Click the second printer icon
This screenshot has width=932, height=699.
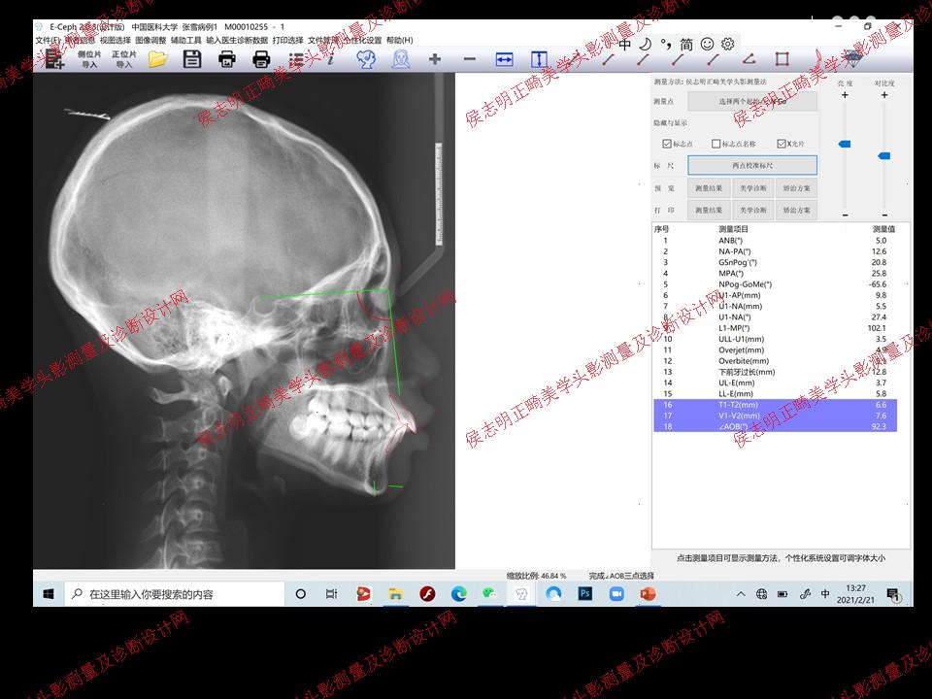coord(261,59)
